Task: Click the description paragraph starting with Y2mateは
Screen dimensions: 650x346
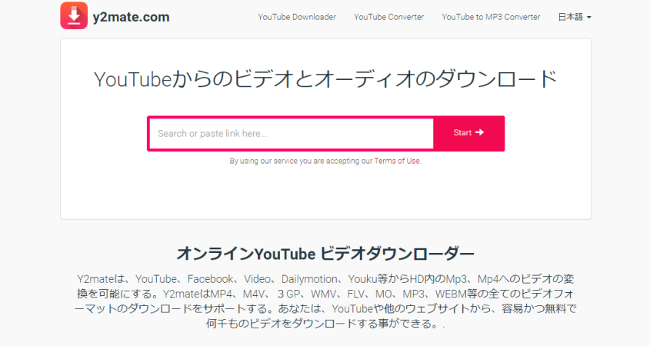Action: point(325,301)
